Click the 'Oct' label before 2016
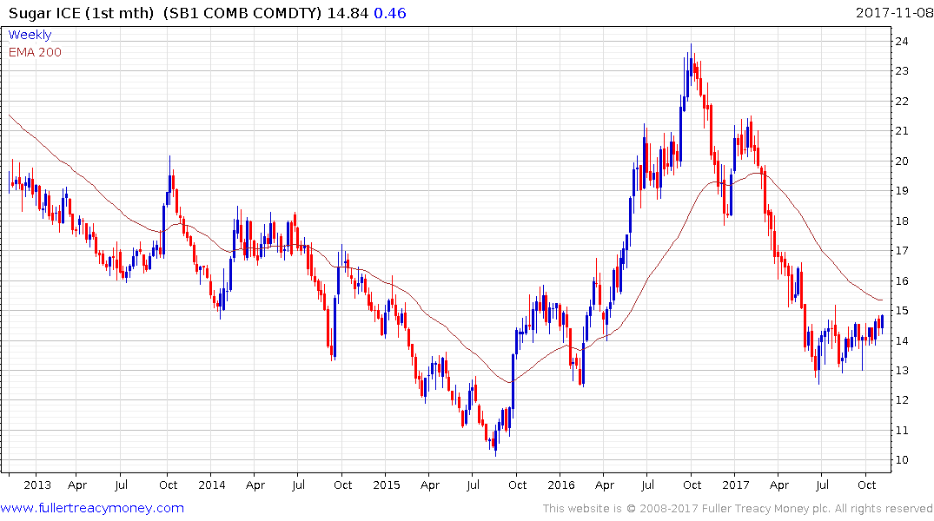Viewport: 934px width, 521px height. [517, 485]
